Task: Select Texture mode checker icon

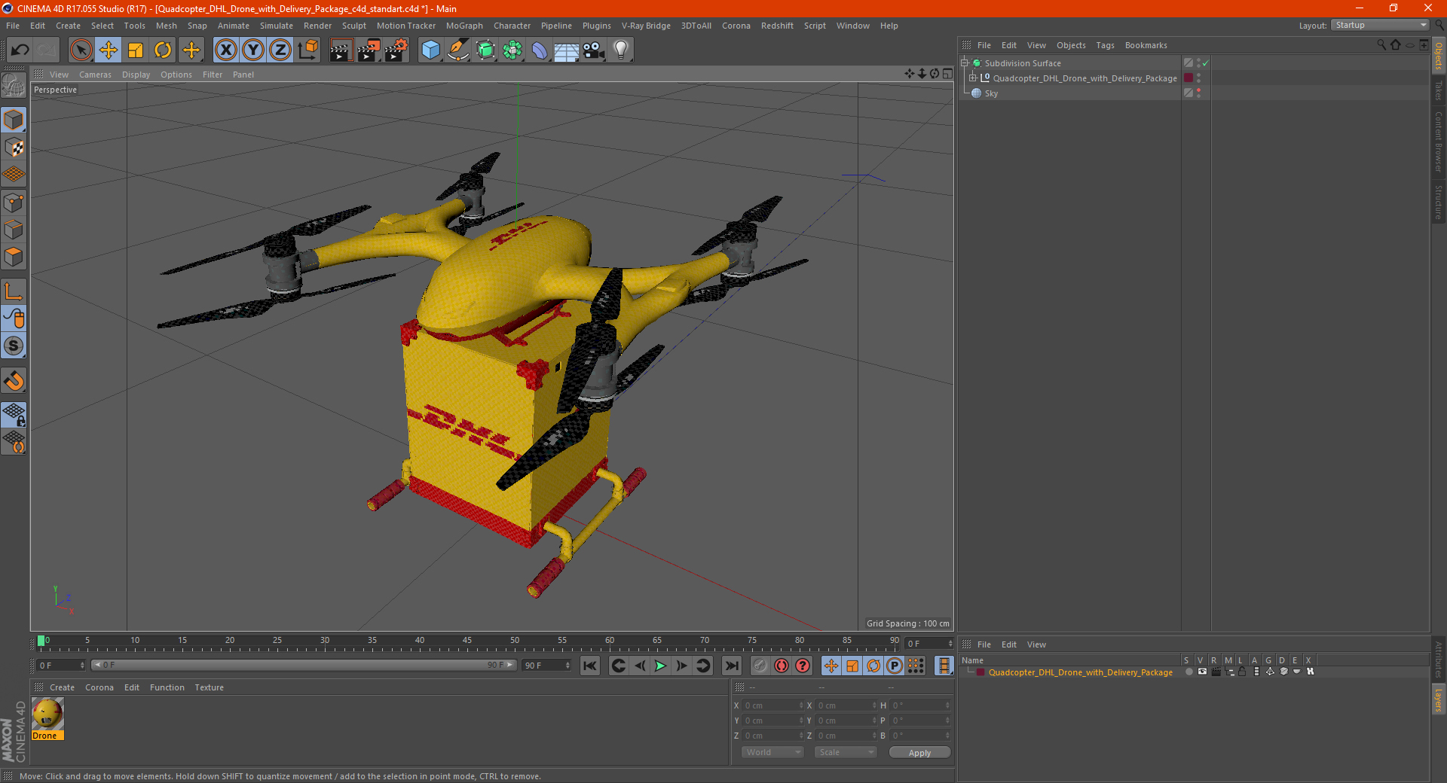Action: [14, 148]
